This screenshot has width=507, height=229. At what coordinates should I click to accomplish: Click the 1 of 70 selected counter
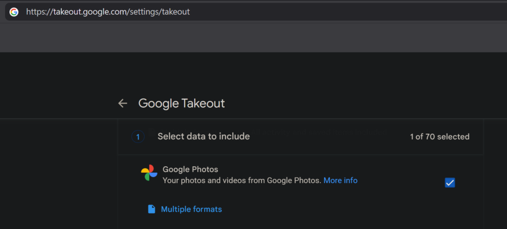click(x=440, y=137)
